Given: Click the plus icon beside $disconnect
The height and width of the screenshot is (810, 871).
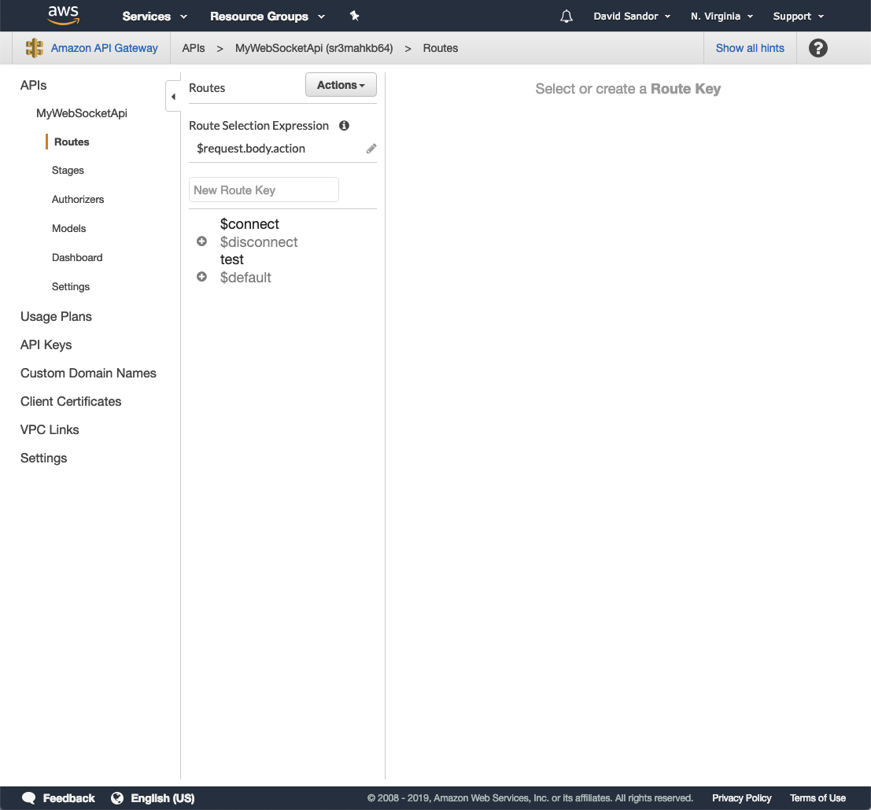Looking at the screenshot, I should point(201,241).
